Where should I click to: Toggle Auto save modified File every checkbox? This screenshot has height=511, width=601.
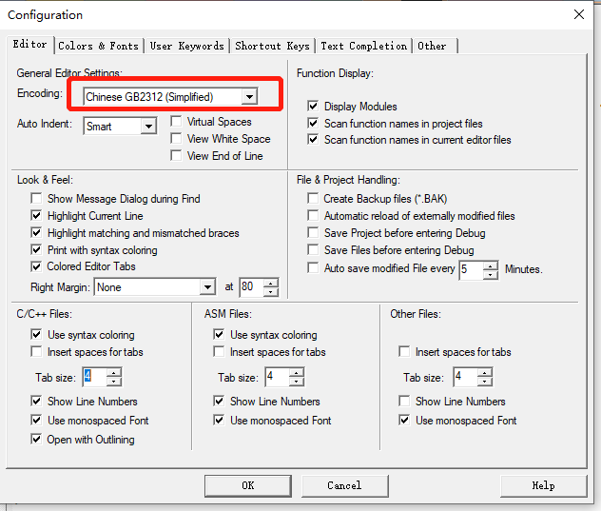(x=313, y=267)
